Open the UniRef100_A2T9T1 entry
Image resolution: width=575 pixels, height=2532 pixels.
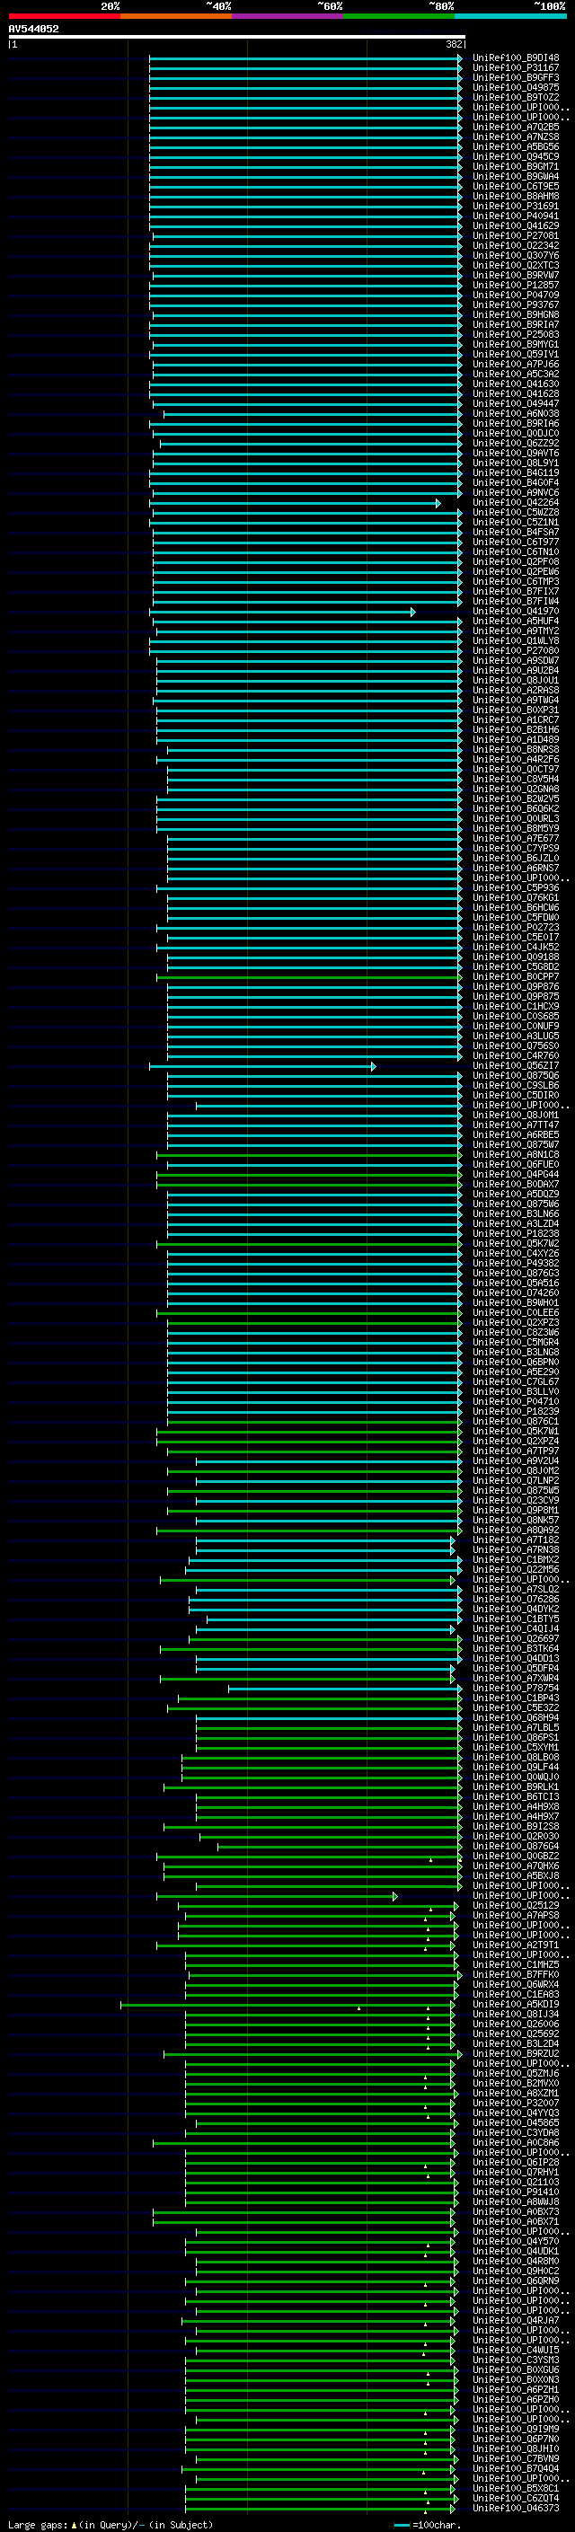515,1945
